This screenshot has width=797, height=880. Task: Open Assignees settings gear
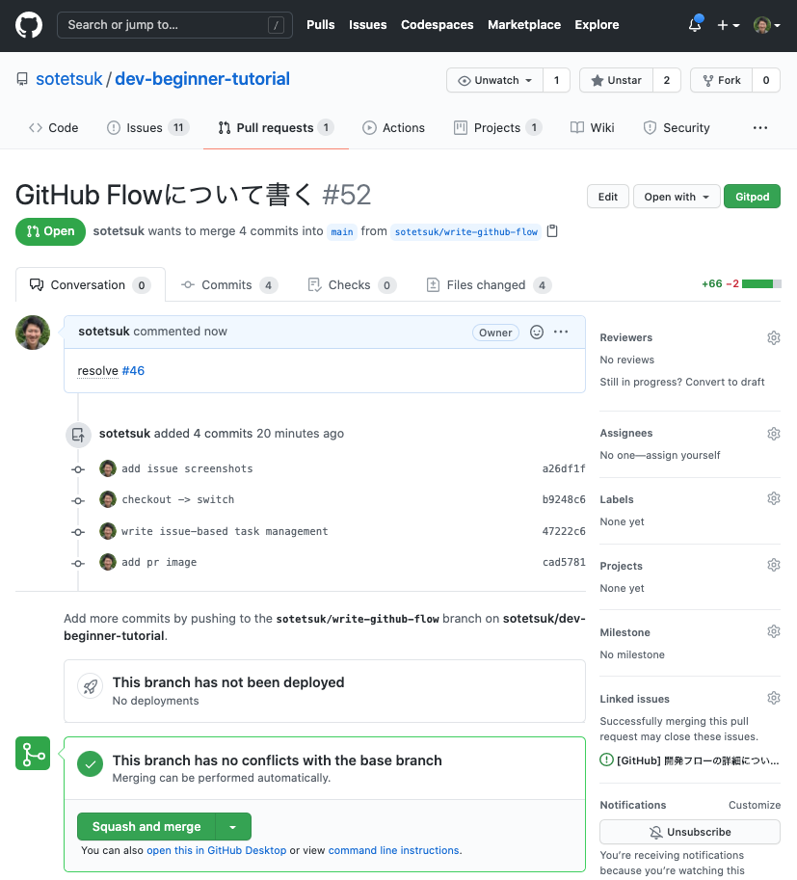(x=774, y=434)
